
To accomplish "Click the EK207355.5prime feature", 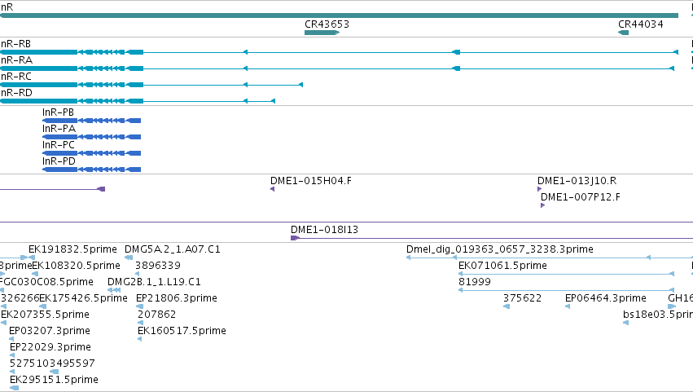I will pyautogui.click(x=3, y=323).
